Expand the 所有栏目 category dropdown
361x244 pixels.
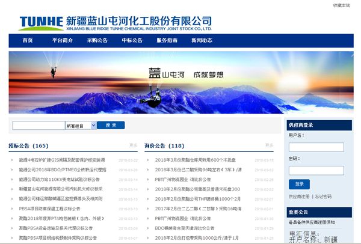coord(80,126)
